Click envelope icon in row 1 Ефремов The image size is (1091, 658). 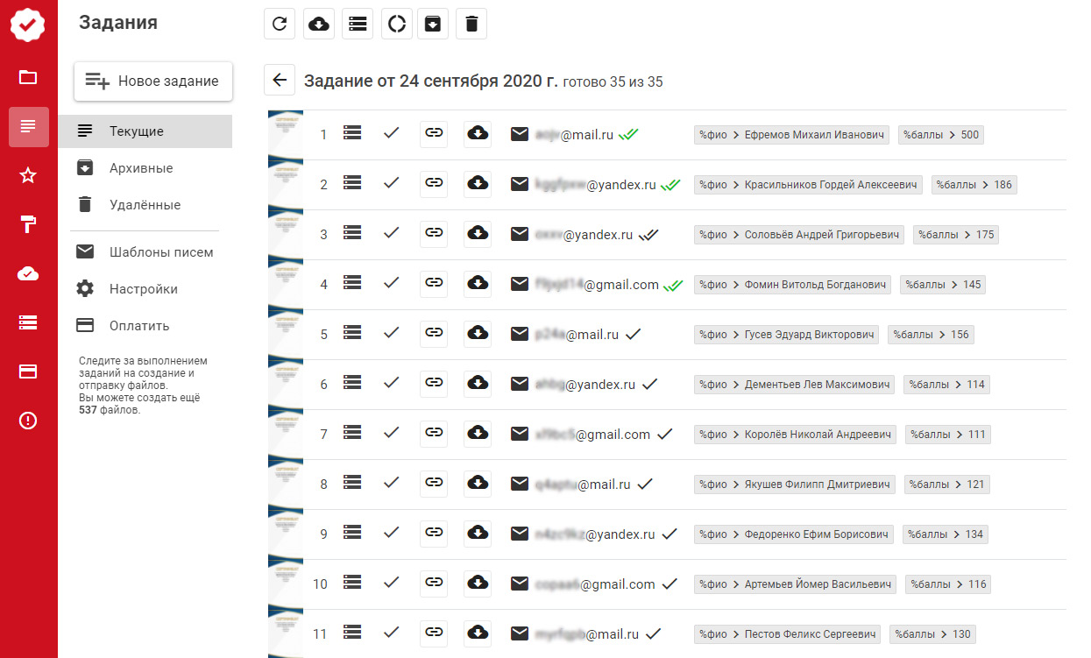pyautogui.click(x=520, y=134)
